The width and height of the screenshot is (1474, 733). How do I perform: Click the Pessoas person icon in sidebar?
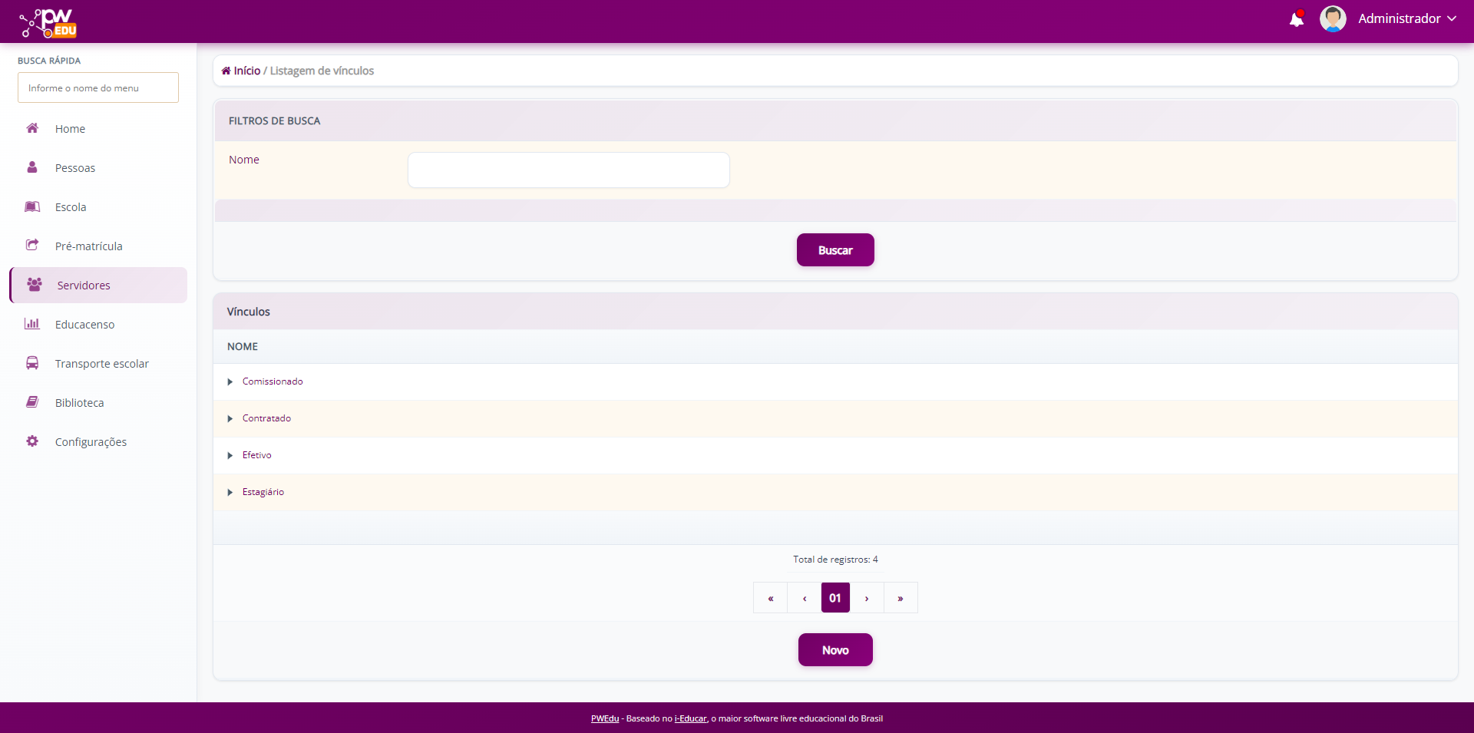(32, 167)
